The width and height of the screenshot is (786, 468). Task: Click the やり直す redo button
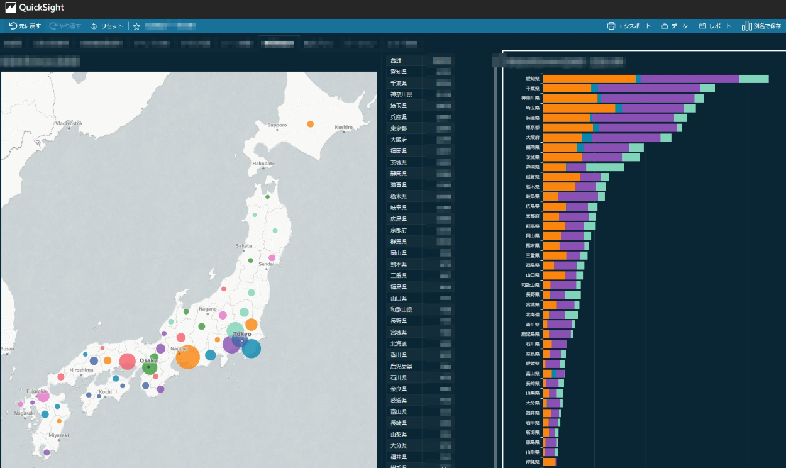[65, 26]
